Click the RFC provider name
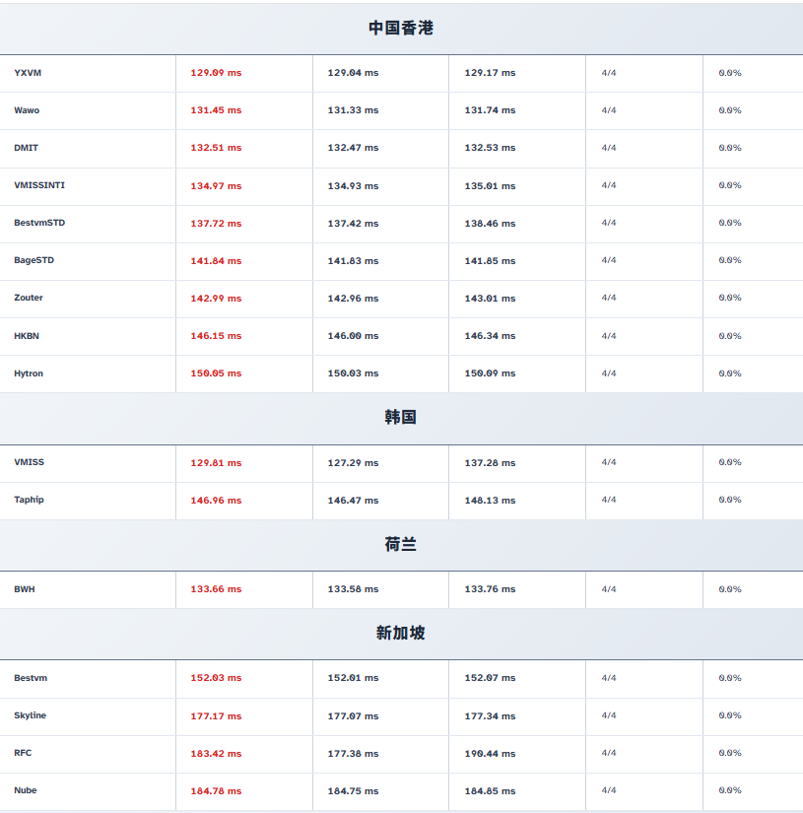 pyautogui.click(x=23, y=753)
